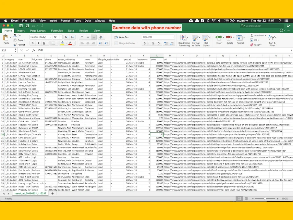The height and width of the screenshot is (220, 293).
Task: Add a new sheet with plus button
Action: pos(52,193)
